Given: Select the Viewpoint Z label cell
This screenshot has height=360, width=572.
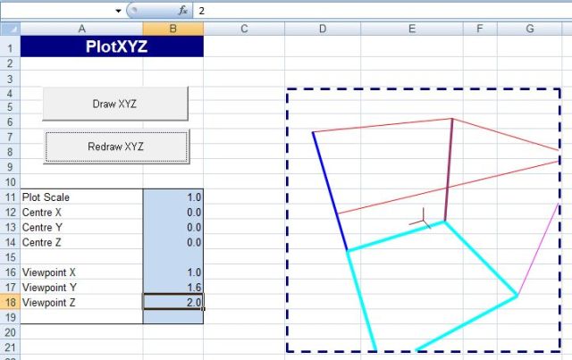Looking at the screenshot, I should (x=81, y=302).
